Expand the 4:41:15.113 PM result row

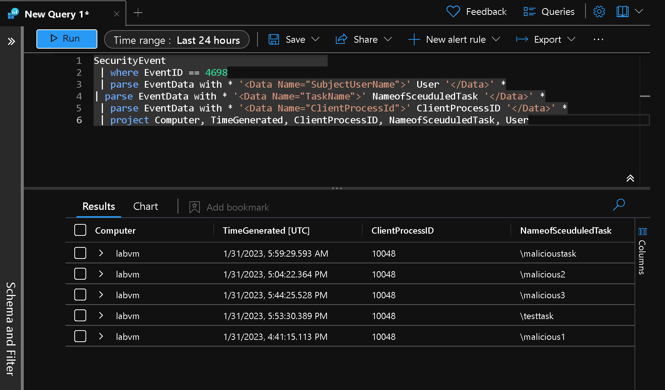101,336
